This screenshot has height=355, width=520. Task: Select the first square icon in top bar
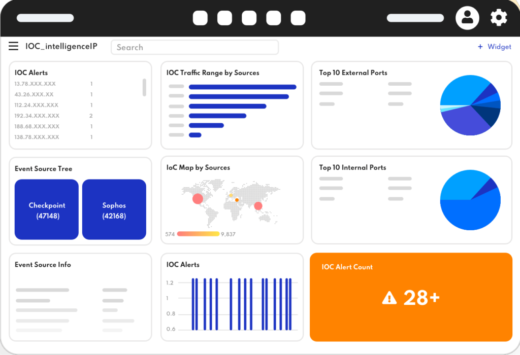[x=200, y=18]
